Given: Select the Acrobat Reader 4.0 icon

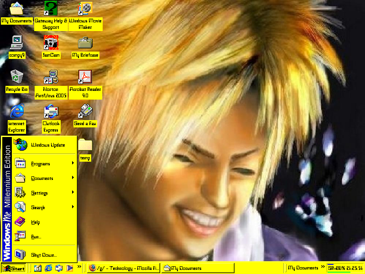Looking at the screenshot, I should click(85, 77).
